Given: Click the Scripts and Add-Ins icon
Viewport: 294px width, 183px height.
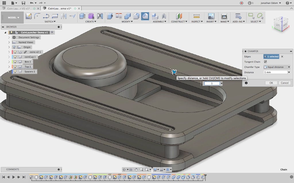Looking at the screenshot, I should point(238,16).
